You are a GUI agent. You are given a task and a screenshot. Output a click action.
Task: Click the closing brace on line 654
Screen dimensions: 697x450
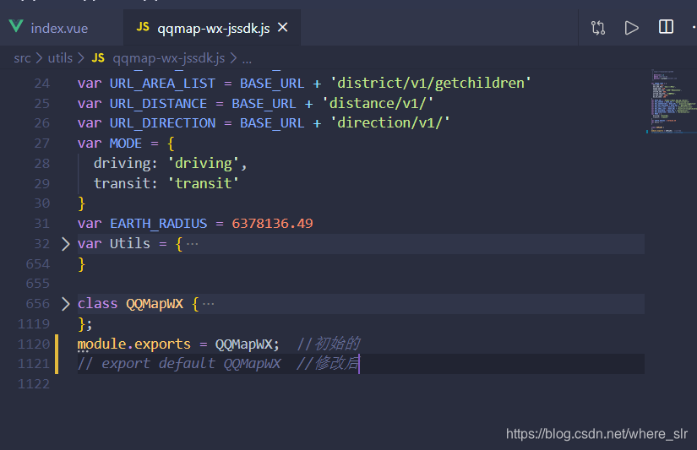pos(81,264)
